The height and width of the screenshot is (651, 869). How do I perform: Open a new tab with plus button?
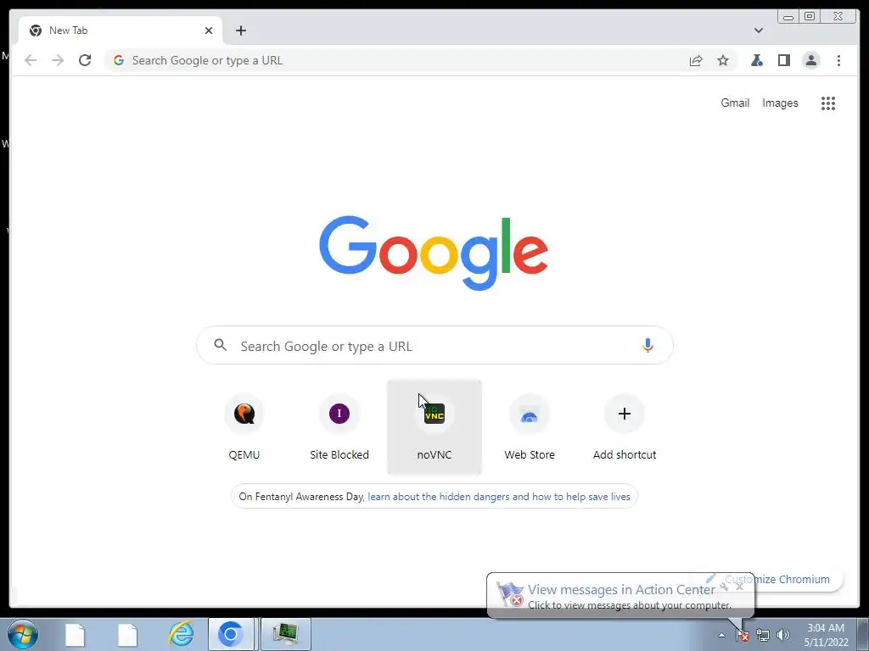coord(240,31)
